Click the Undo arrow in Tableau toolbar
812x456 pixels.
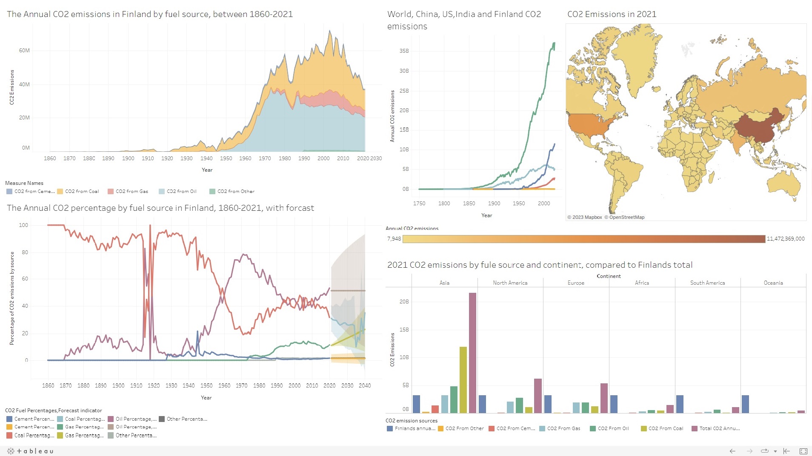click(x=732, y=451)
